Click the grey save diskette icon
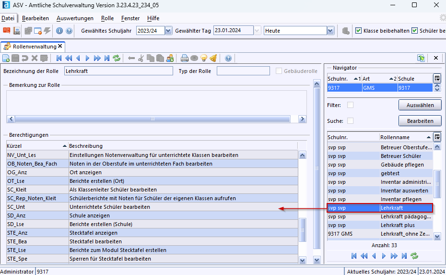This screenshot has height=275, width=446. pos(15,58)
